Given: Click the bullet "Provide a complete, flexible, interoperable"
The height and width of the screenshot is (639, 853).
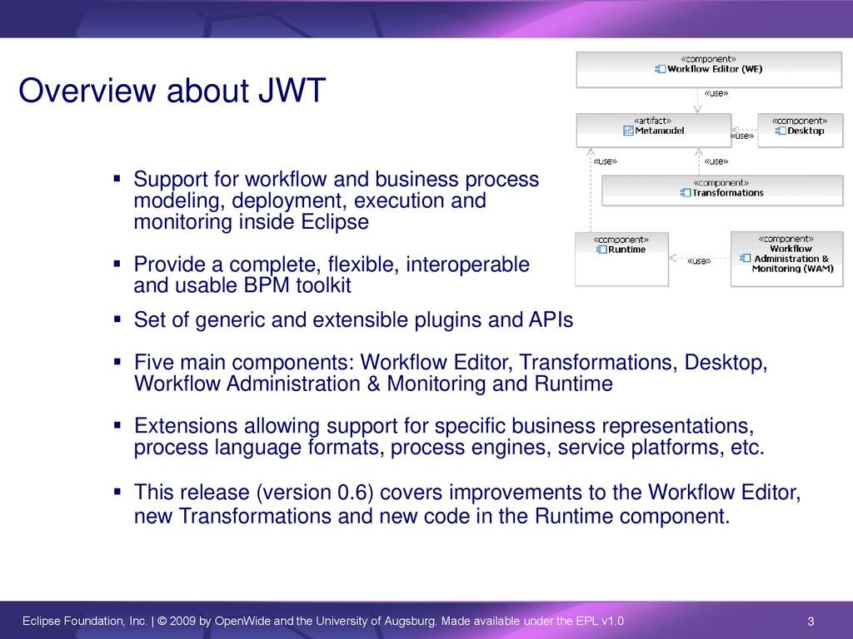Looking at the screenshot, I should pyautogui.click(x=332, y=275).
